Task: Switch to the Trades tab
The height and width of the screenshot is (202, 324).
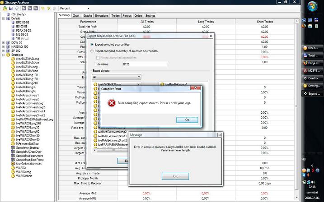Action: point(116,16)
